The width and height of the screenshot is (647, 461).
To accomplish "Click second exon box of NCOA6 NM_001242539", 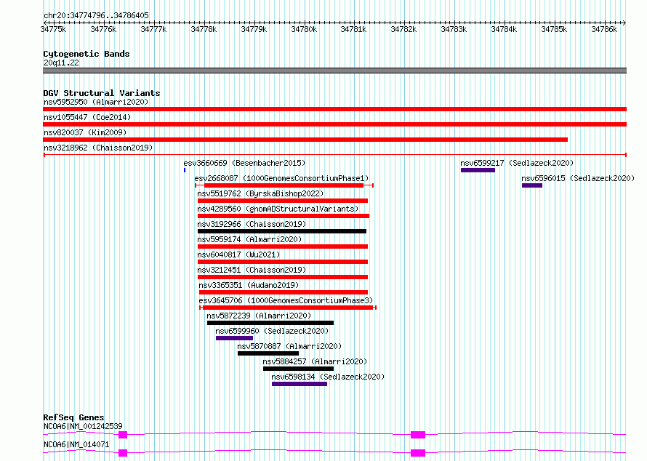I will pyautogui.click(x=418, y=435).
